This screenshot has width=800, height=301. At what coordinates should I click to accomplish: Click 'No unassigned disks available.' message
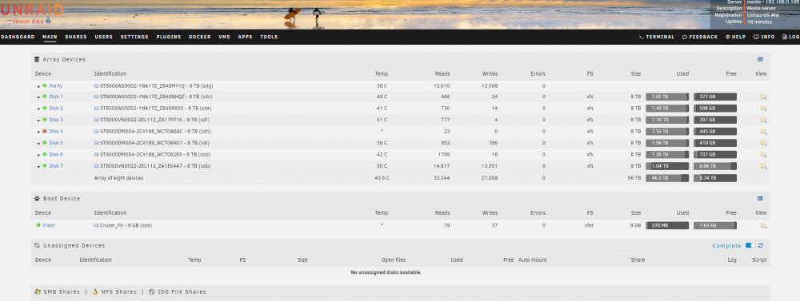pos(386,272)
